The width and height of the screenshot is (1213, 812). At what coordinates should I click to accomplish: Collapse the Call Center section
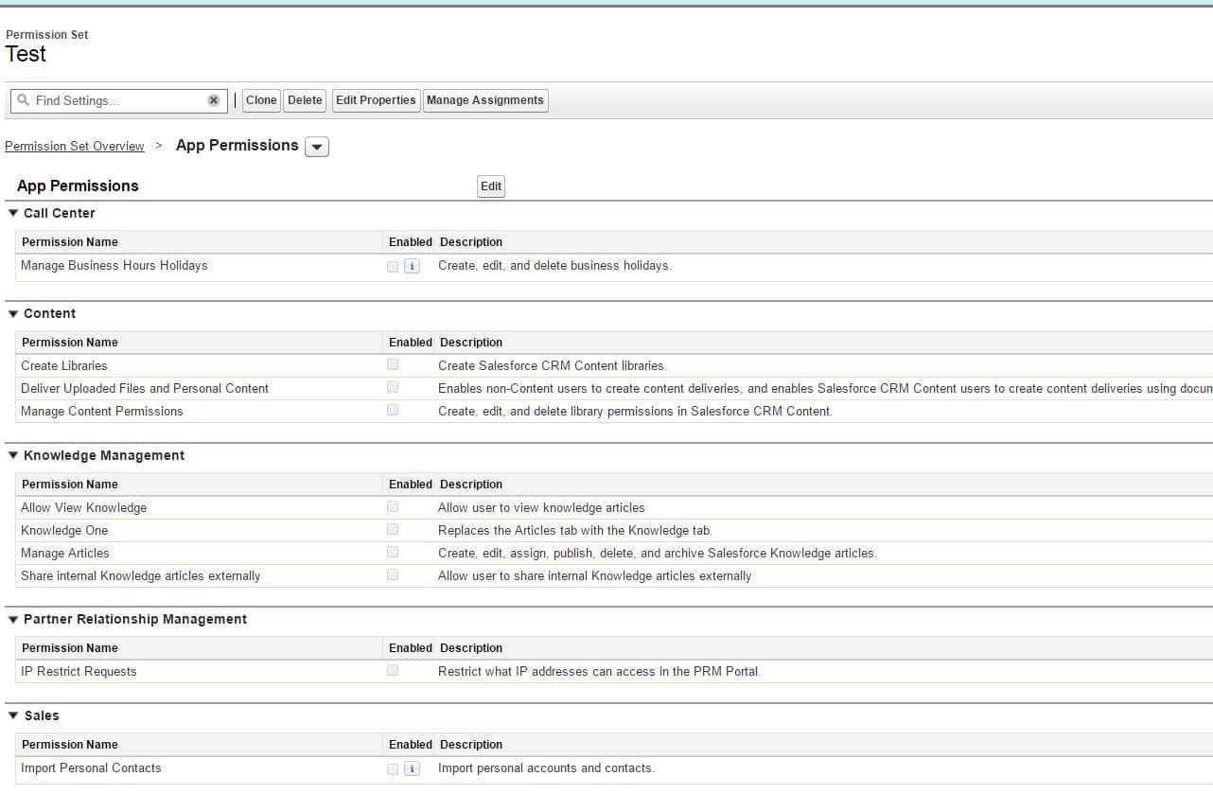(12, 213)
